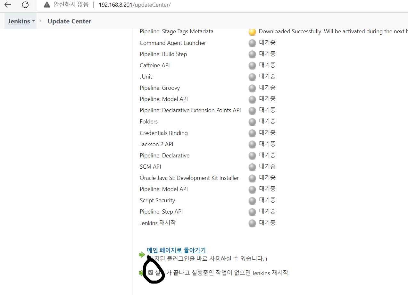Click the 플러그인을 바로 사용하실 수 있습니다 note
This screenshot has width=408, height=295.
[x=207, y=258]
